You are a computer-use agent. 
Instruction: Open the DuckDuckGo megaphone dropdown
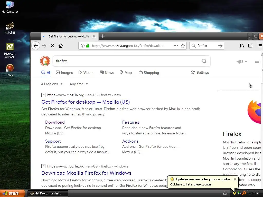point(242,62)
